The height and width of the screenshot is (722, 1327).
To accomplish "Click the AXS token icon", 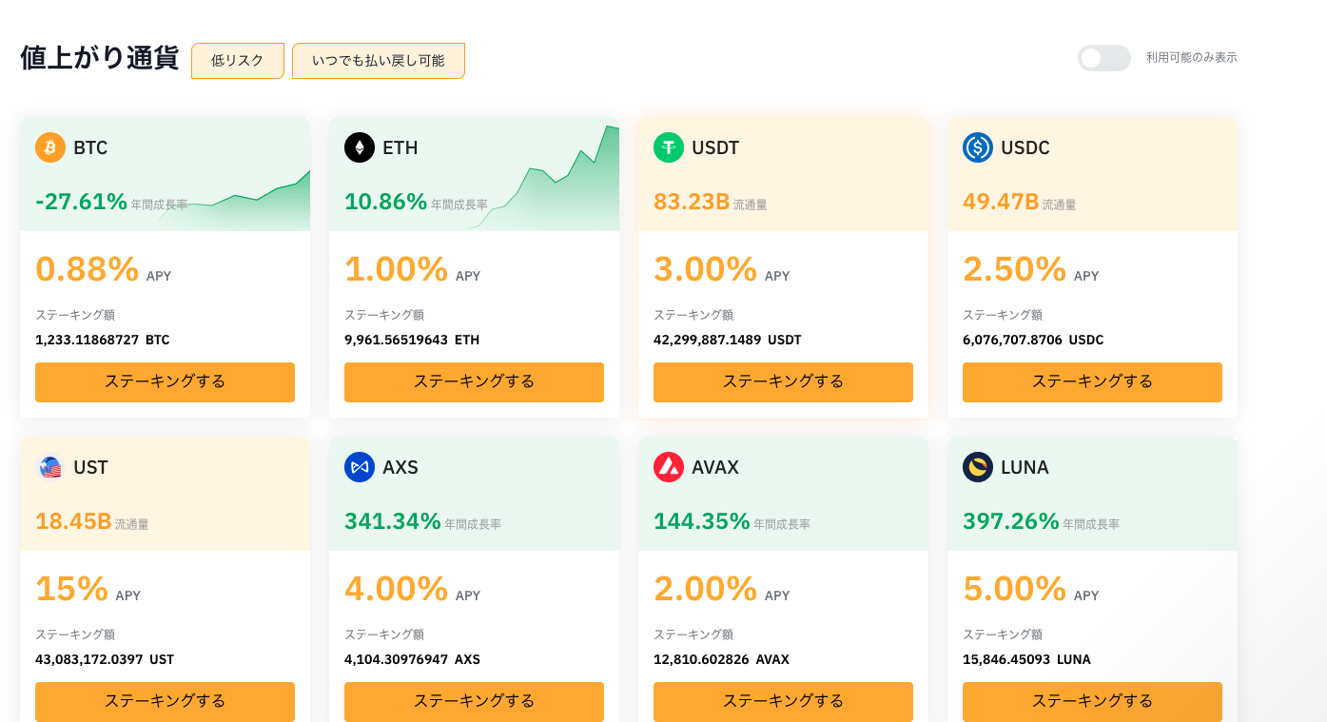I will (360, 467).
